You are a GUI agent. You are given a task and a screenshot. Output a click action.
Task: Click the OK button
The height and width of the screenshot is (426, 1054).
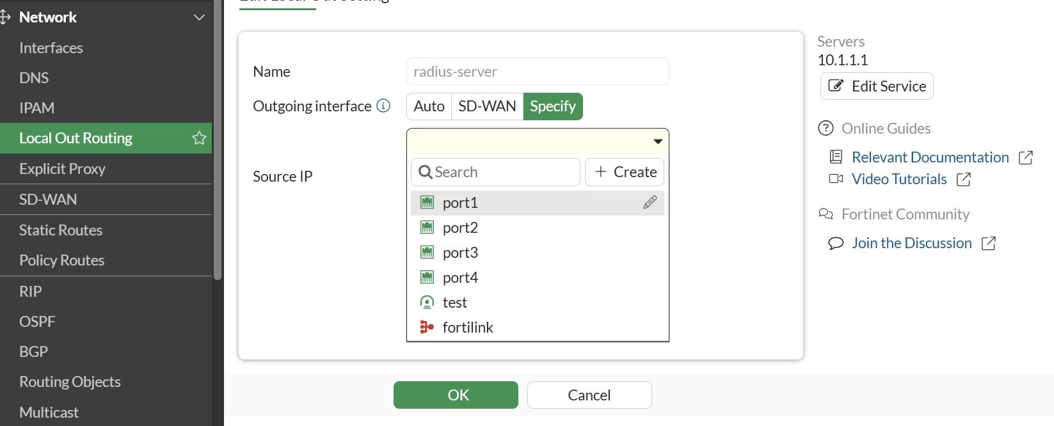[456, 395]
